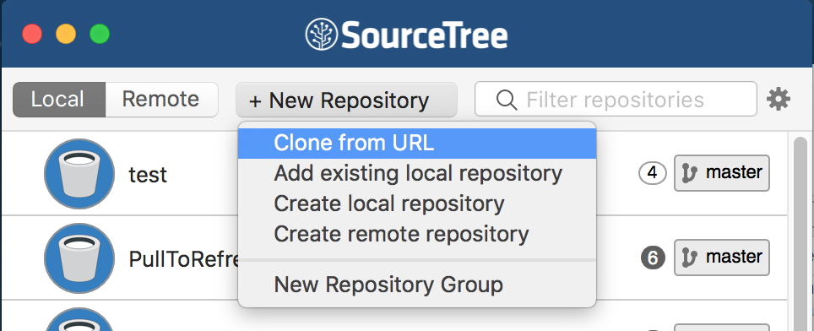Switch to the Local repositories view

coord(59,99)
